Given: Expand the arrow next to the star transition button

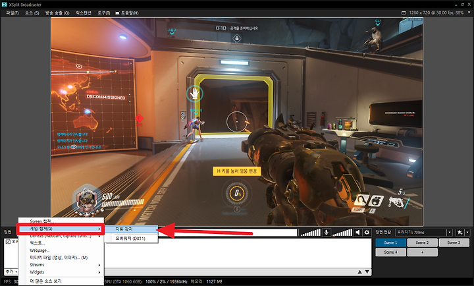Looking at the screenshot, I should pos(467,233).
